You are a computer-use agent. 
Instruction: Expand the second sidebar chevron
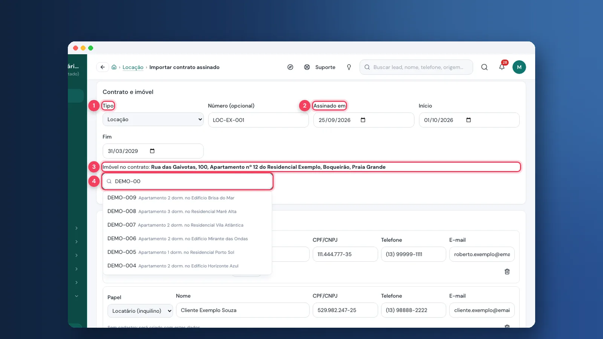[x=77, y=242]
